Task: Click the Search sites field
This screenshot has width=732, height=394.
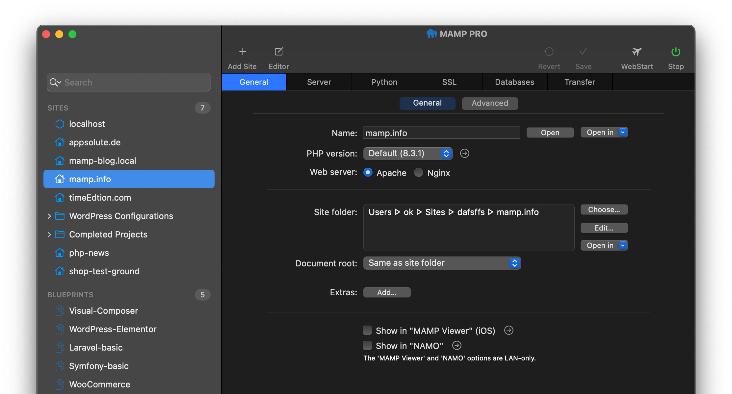Action: (129, 82)
